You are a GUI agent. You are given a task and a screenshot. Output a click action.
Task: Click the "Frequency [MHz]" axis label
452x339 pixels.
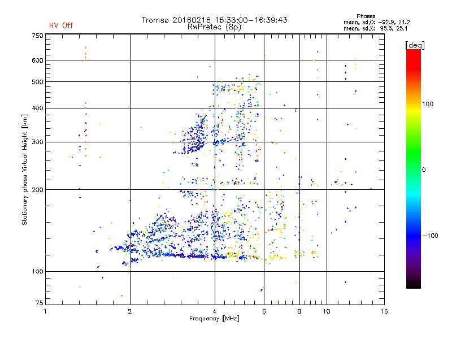click(214, 319)
